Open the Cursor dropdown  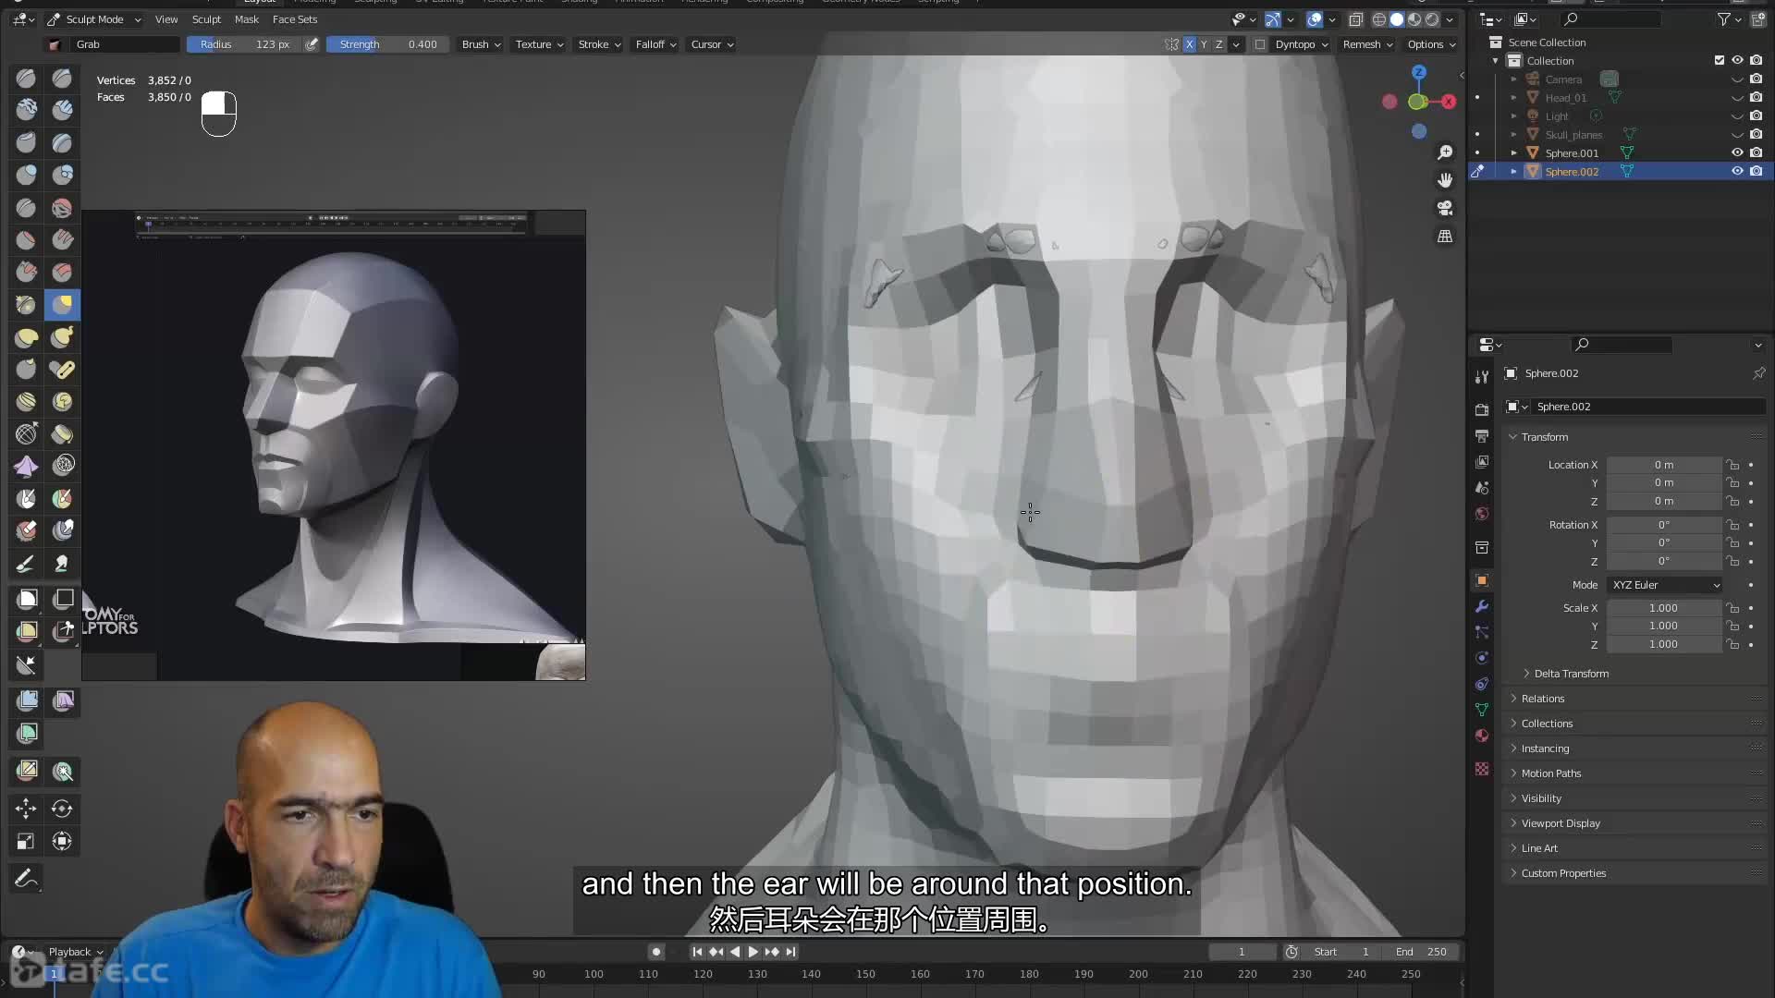[x=712, y=44]
